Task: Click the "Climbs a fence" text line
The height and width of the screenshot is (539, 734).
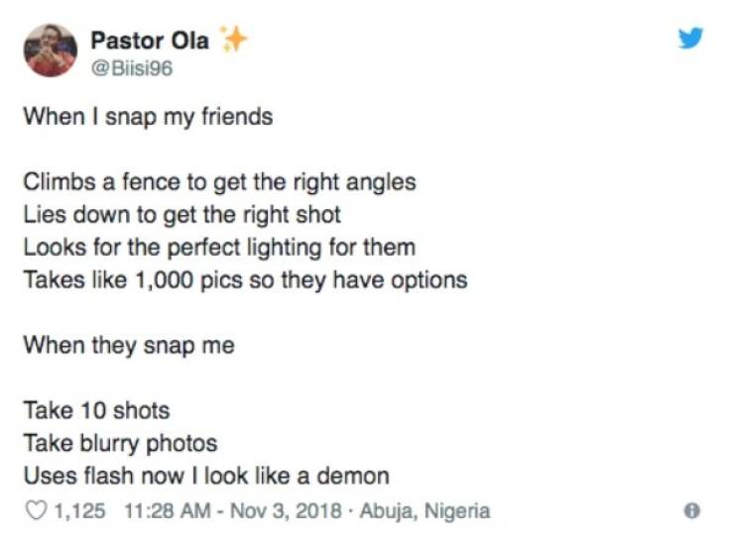Action: (x=219, y=182)
